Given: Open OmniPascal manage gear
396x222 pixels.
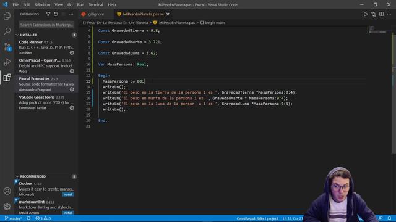Looking at the screenshot, I should 72,72.
